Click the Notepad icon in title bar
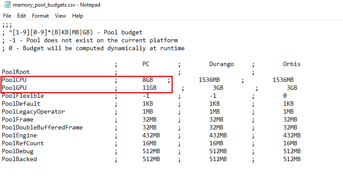The height and width of the screenshot is (177, 343). coord(7,4)
